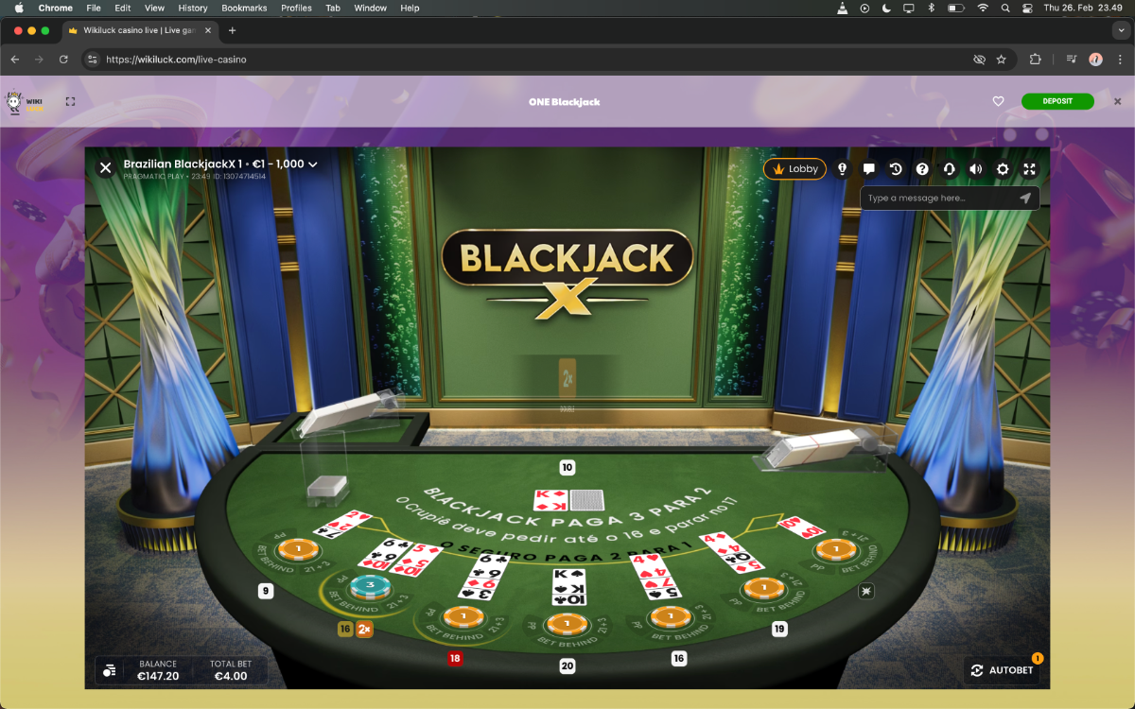Toggle fullscreen mode in game toolbar
Image resolution: width=1135 pixels, height=709 pixels.
pyautogui.click(x=1029, y=169)
